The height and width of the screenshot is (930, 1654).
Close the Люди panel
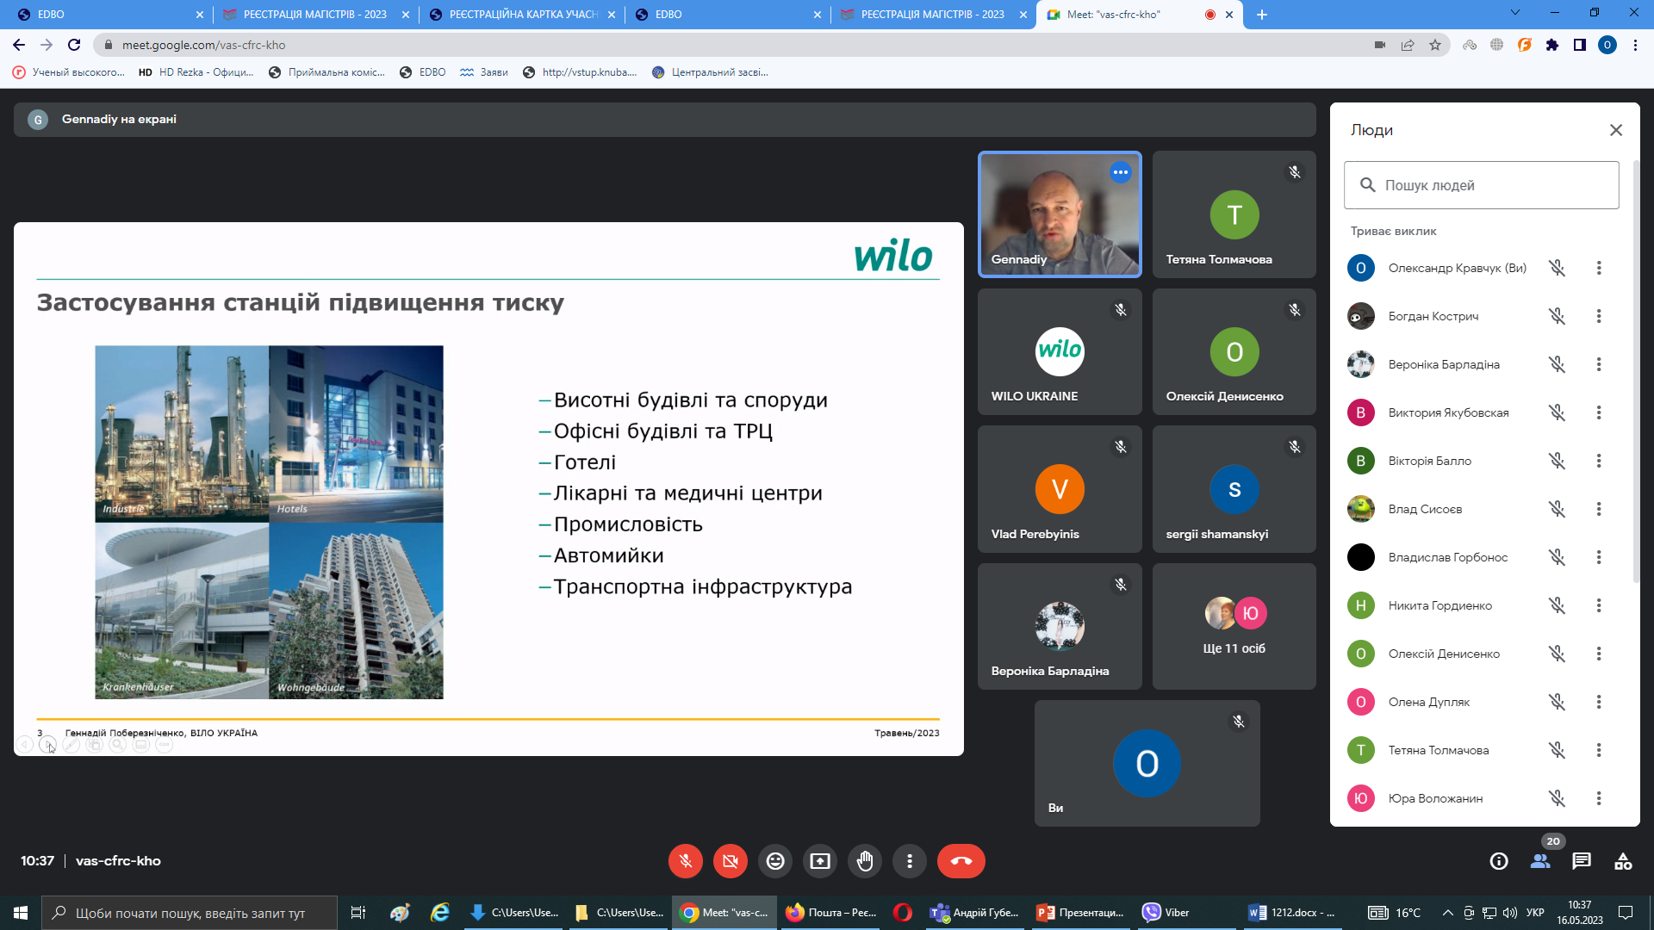pos(1616,130)
